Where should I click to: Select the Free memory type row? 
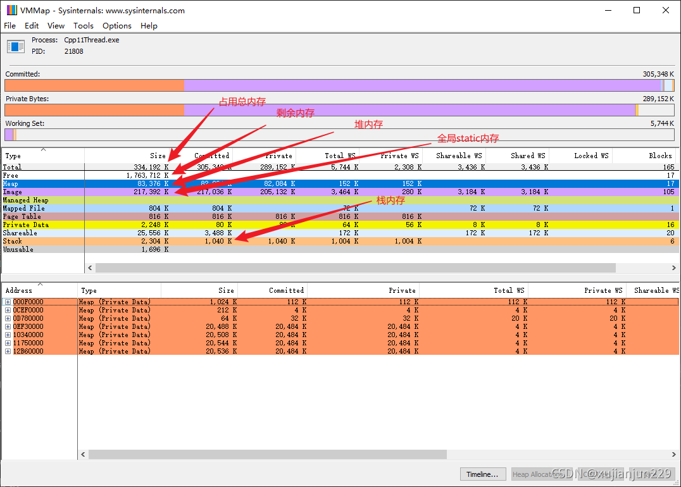pos(340,175)
